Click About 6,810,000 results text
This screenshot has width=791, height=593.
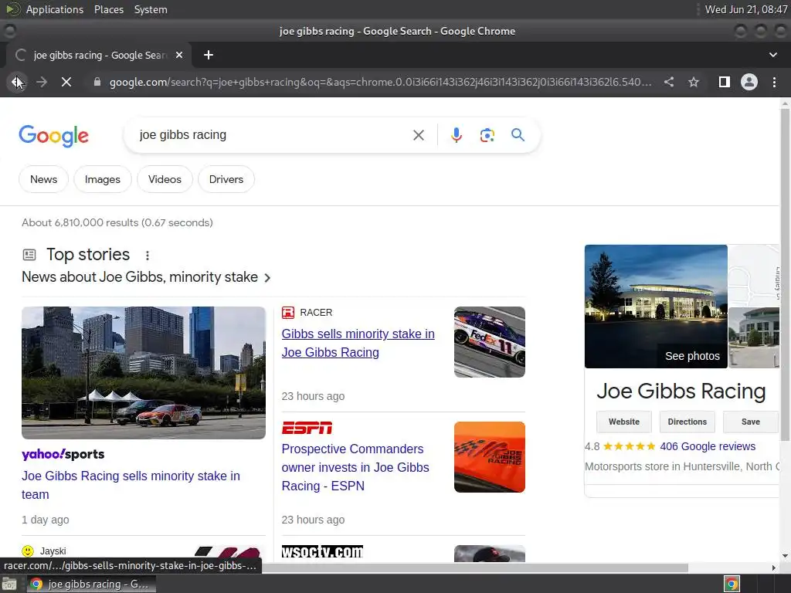(117, 222)
